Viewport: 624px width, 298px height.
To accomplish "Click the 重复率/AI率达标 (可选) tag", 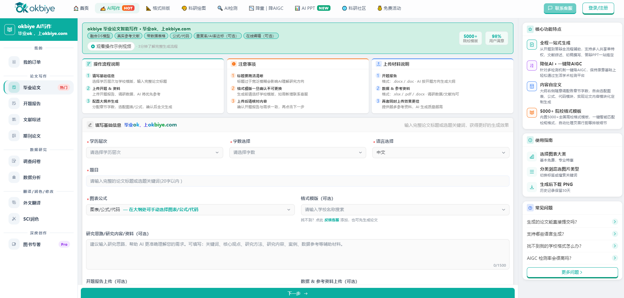I will tap(218, 36).
